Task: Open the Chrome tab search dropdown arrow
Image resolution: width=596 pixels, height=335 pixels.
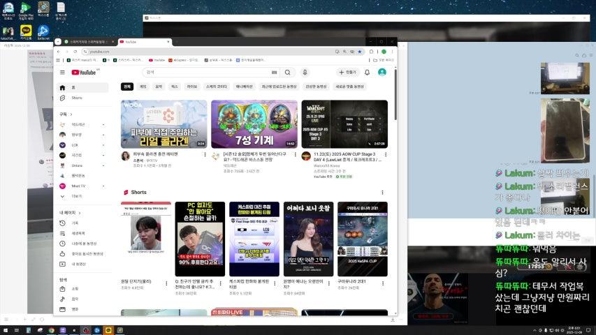Action: click(x=58, y=42)
